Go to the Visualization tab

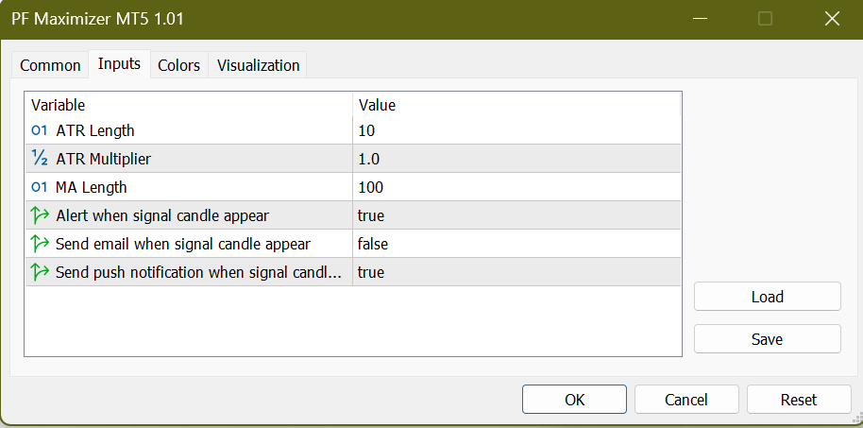click(258, 65)
